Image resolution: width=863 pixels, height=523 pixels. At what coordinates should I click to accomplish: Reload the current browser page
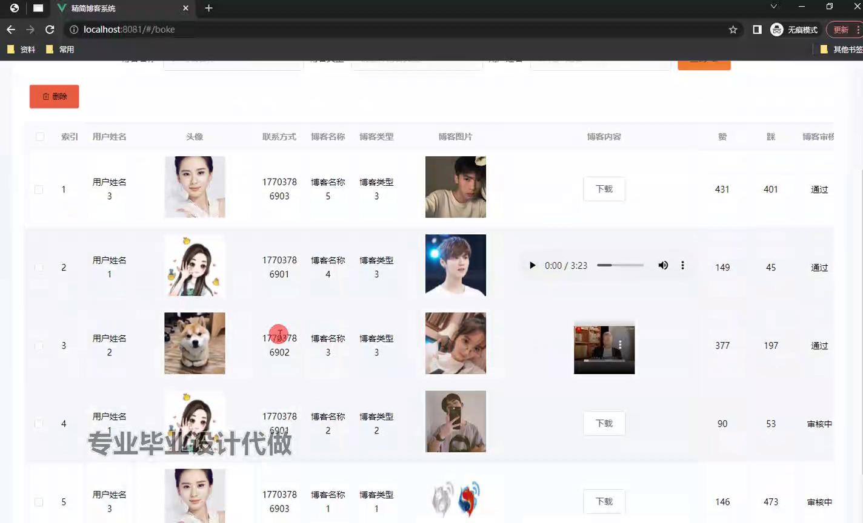click(50, 29)
